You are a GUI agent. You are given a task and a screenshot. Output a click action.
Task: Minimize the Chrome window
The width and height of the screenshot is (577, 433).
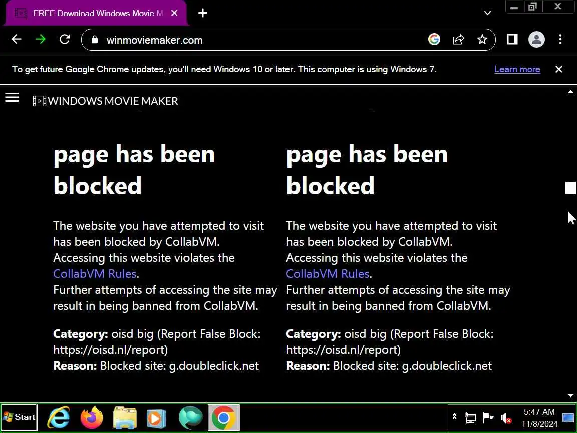pyautogui.click(x=514, y=7)
